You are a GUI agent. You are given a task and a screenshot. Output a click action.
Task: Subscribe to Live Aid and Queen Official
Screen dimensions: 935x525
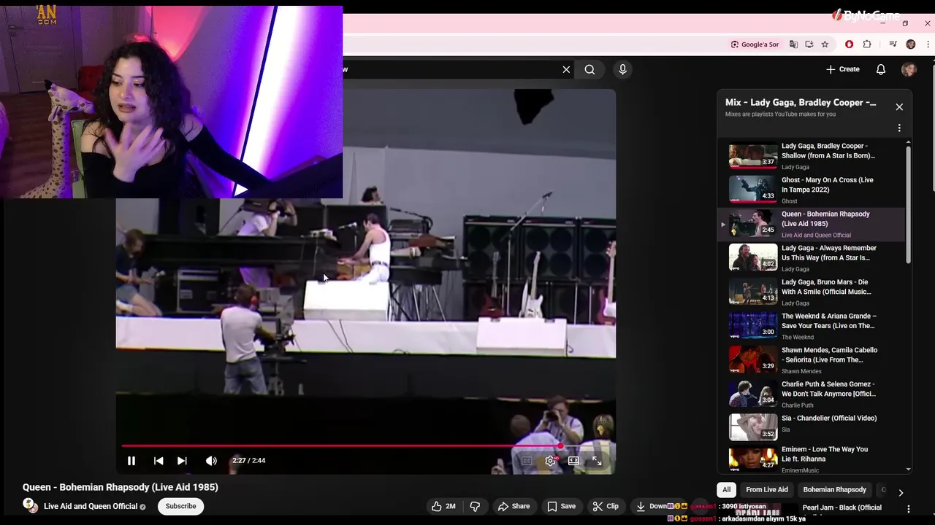180,506
